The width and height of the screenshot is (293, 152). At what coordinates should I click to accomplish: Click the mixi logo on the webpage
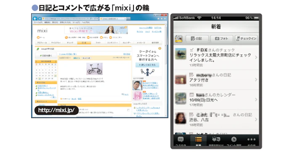click(43, 31)
